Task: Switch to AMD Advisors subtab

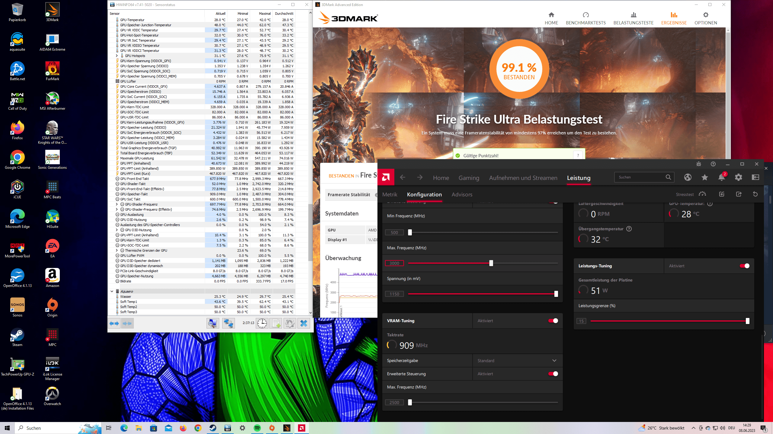Action: coord(462,194)
